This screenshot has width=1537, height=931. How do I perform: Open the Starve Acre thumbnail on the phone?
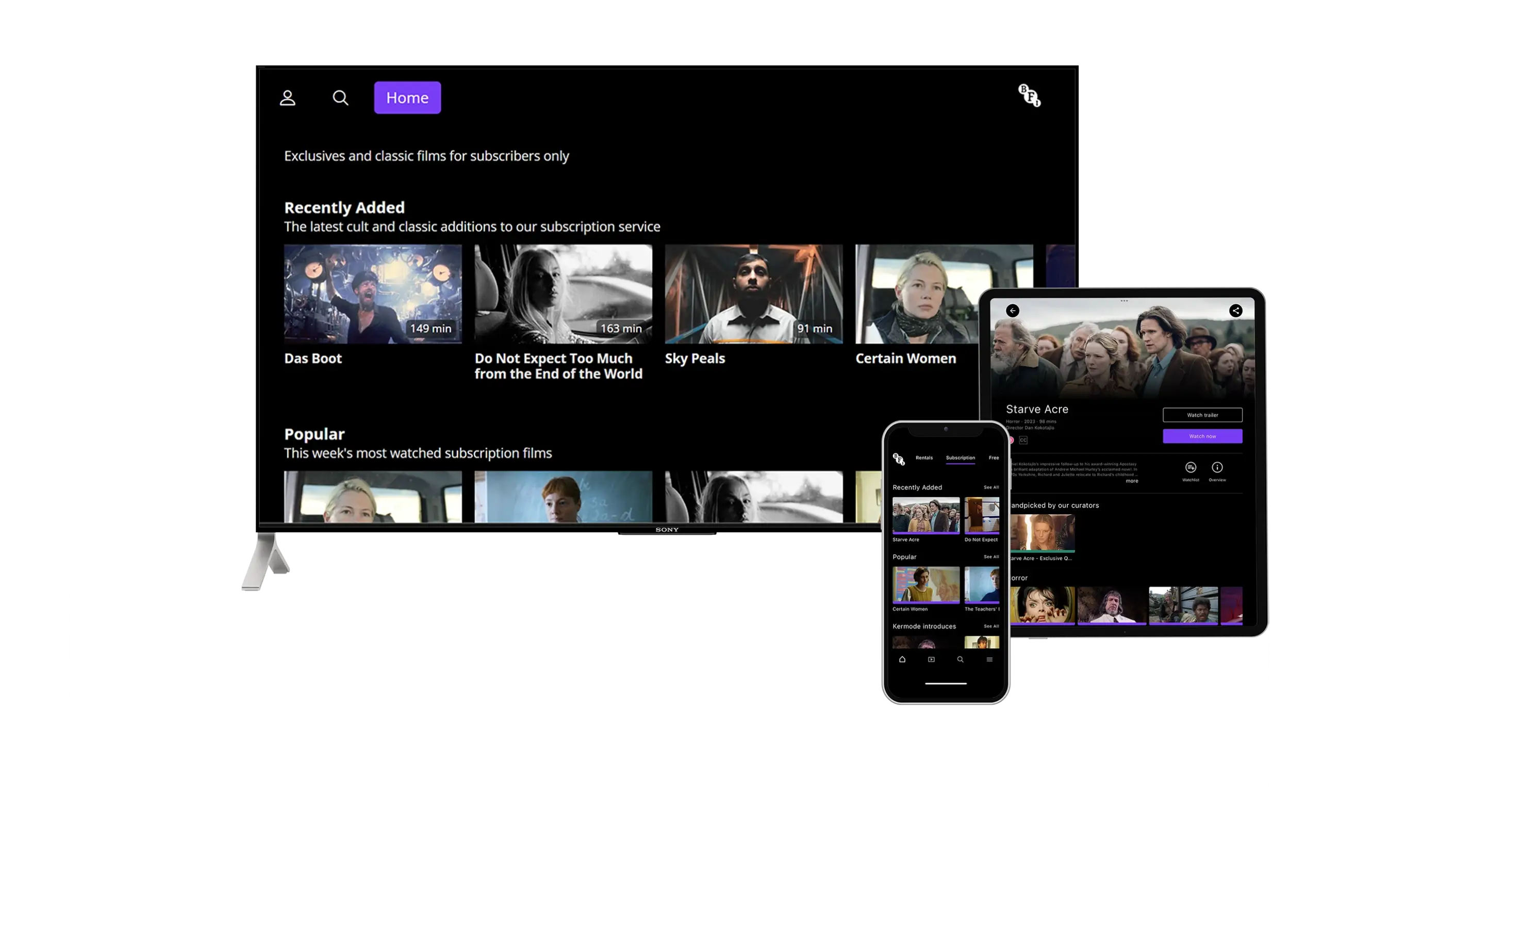point(925,516)
